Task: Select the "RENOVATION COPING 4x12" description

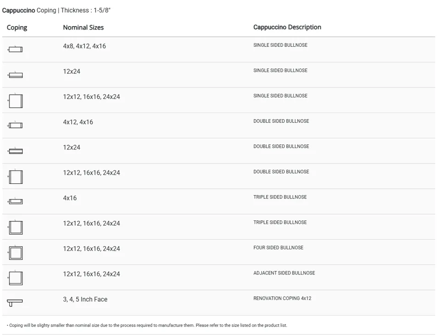Action: 282,298
